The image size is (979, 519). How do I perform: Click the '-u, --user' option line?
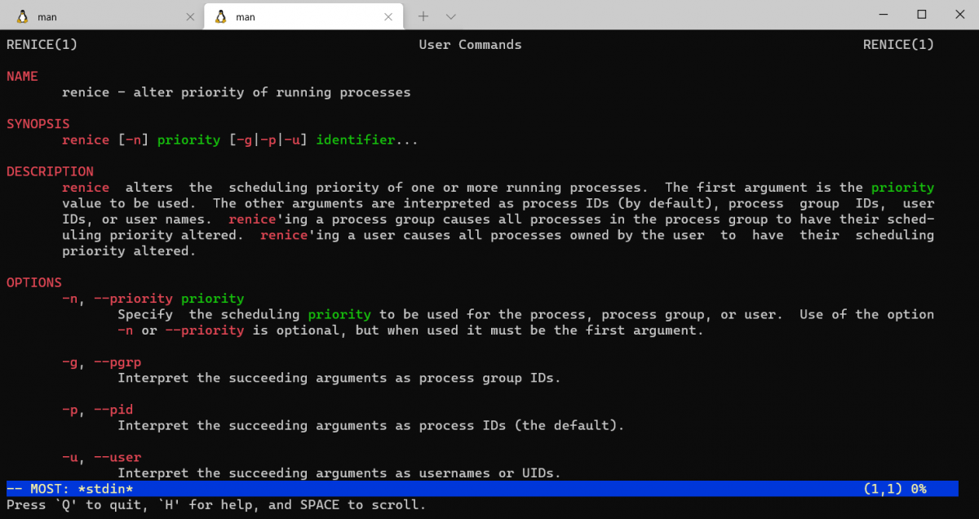(102, 458)
